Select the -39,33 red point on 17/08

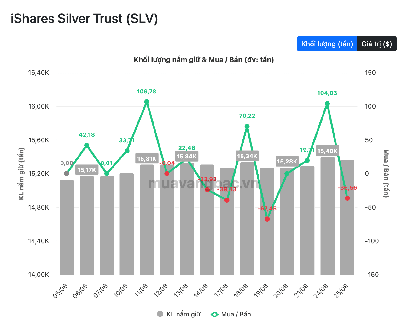227,200
